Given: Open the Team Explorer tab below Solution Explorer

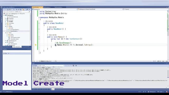Looking at the screenshot, I should (26, 47).
